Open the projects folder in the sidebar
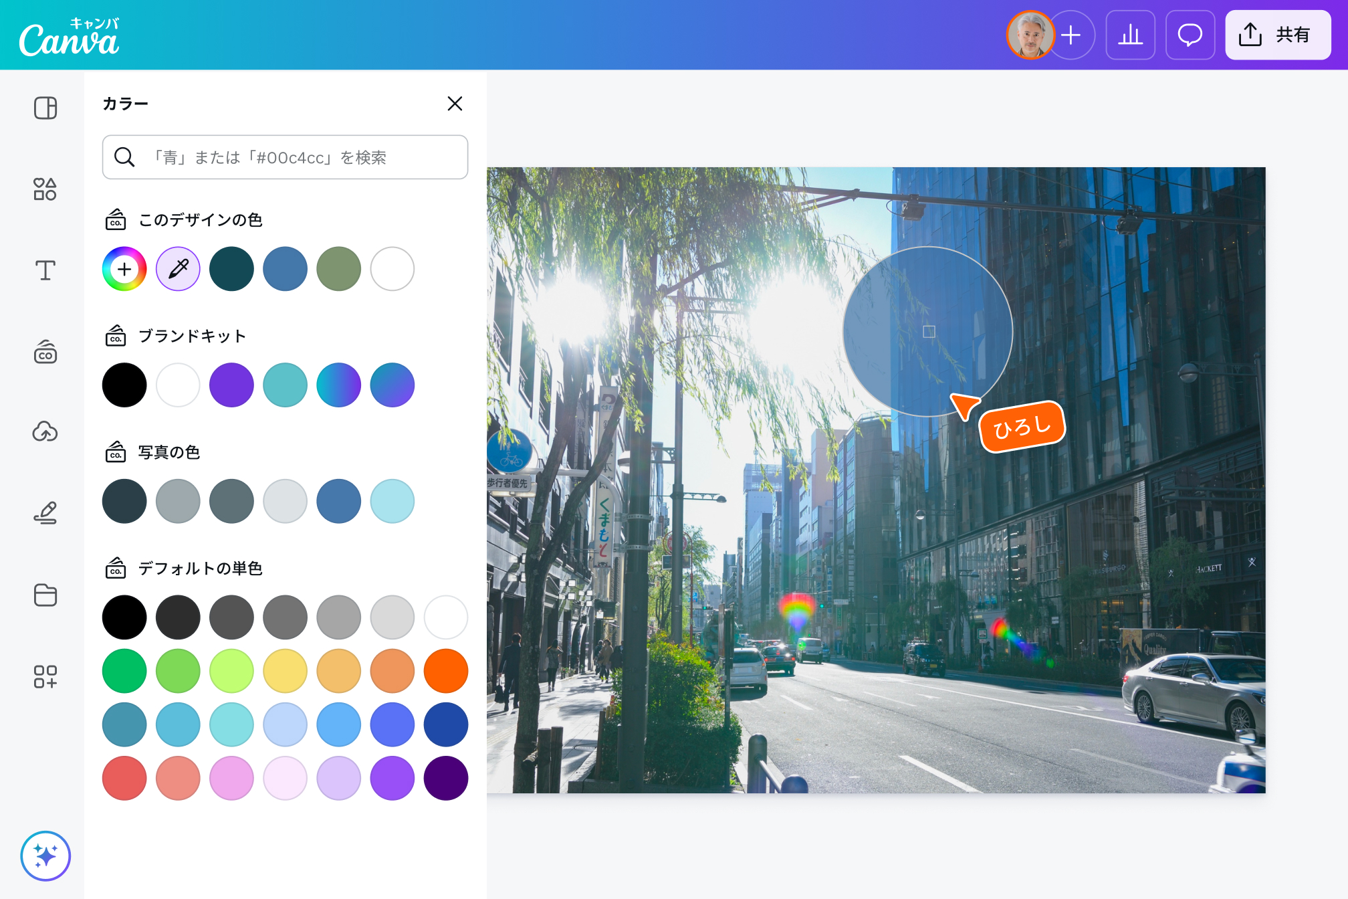 [x=45, y=595]
